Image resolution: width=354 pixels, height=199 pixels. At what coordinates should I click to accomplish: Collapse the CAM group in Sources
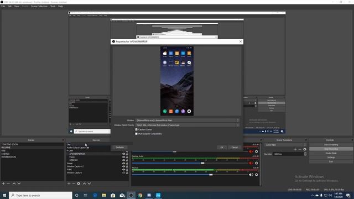pyautogui.click(x=67, y=151)
